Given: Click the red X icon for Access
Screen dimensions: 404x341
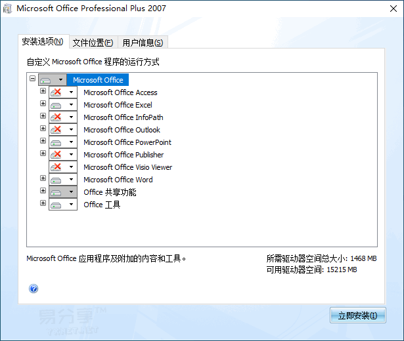Looking at the screenshot, I should click(56, 92).
